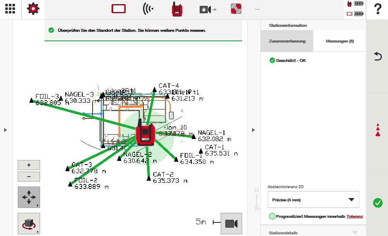Toggle the 3D view rotation cube
This screenshot has width=388, height=236.
(x=29, y=224)
